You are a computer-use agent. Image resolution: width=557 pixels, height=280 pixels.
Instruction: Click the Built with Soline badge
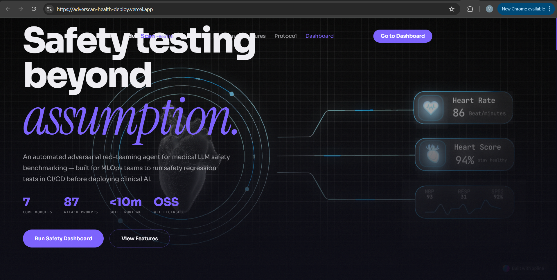coord(524,268)
